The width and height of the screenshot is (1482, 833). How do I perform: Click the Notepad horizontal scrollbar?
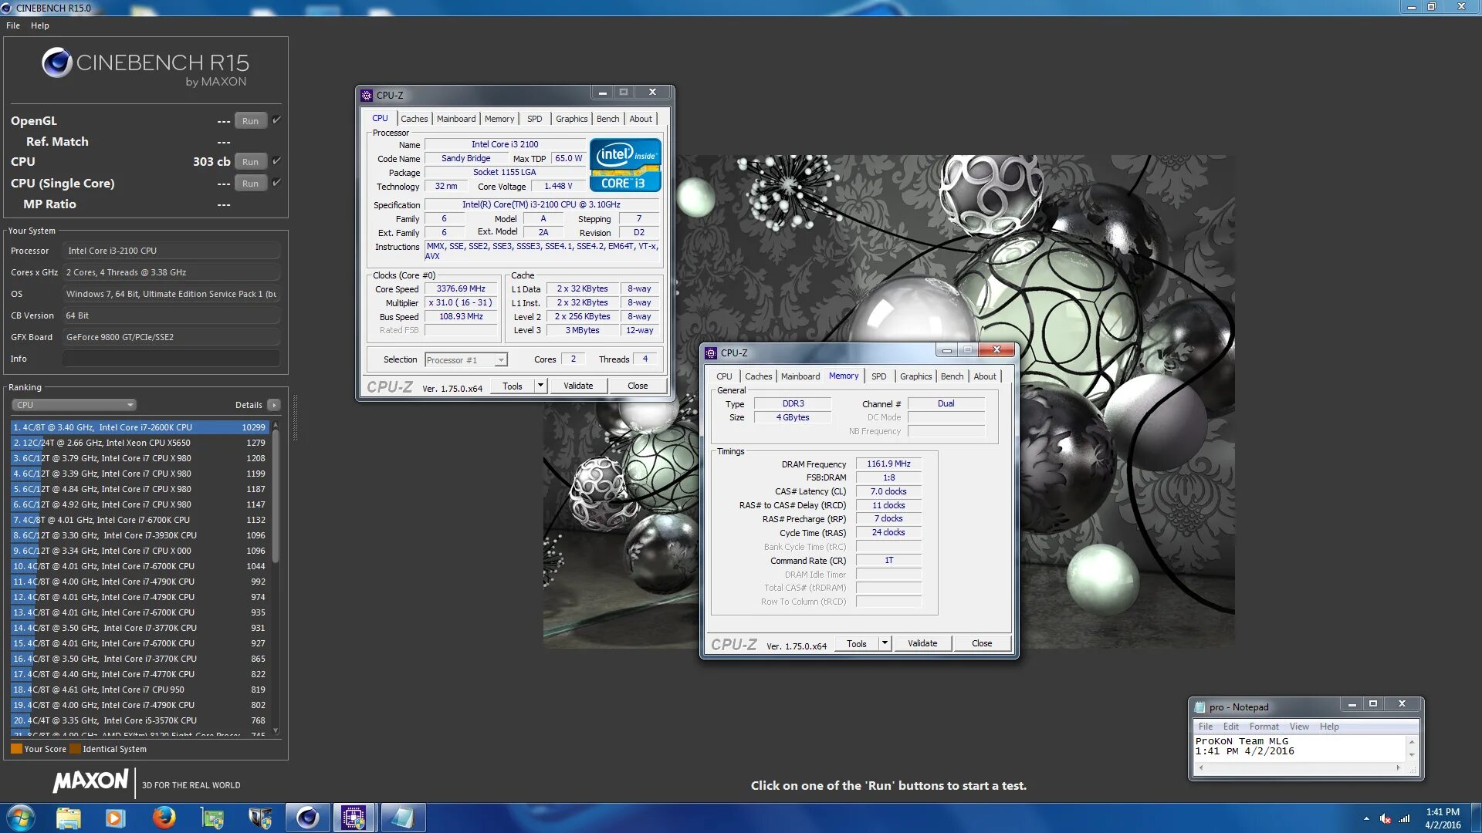coord(1301,767)
